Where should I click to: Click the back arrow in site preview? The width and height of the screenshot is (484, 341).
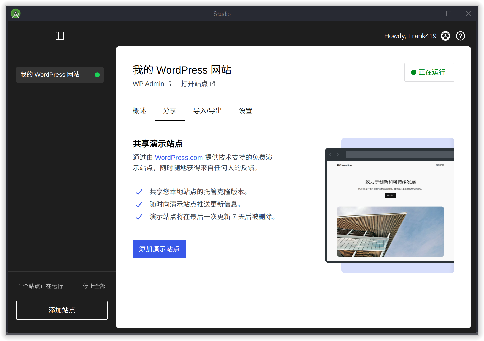[x=330, y=155]
